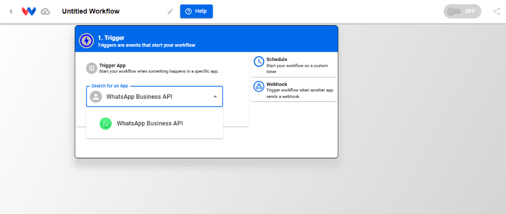Share the workflow via share icon
Screen dimensions: 506x214
[x=497, y=11]
